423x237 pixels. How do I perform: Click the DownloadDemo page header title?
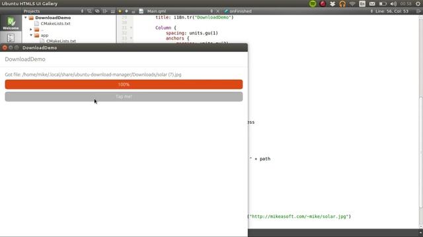[25, 59]
